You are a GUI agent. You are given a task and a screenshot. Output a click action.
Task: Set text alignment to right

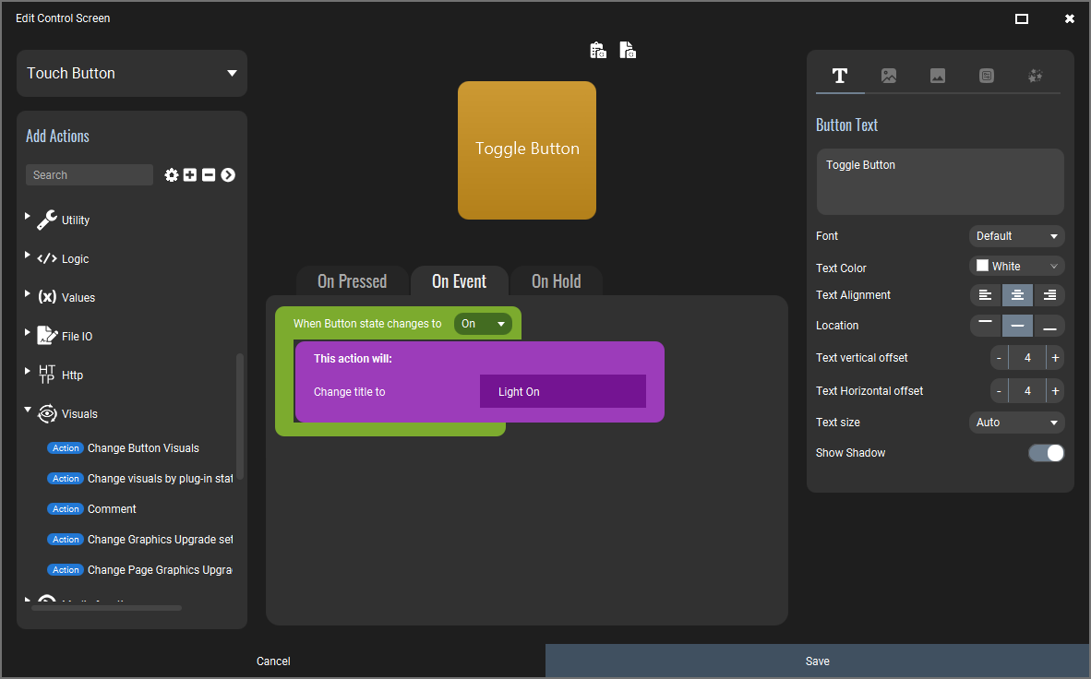(x=1049, y=294)
